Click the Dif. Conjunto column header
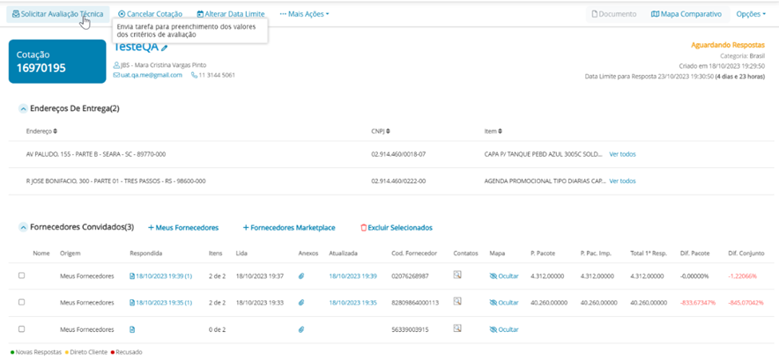779x360 pixels. click(746, 253)
